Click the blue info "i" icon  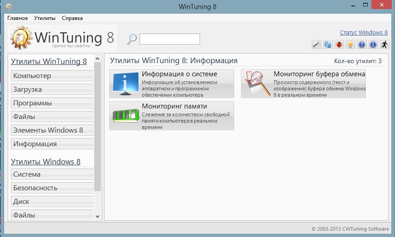[x=373, y=44]
